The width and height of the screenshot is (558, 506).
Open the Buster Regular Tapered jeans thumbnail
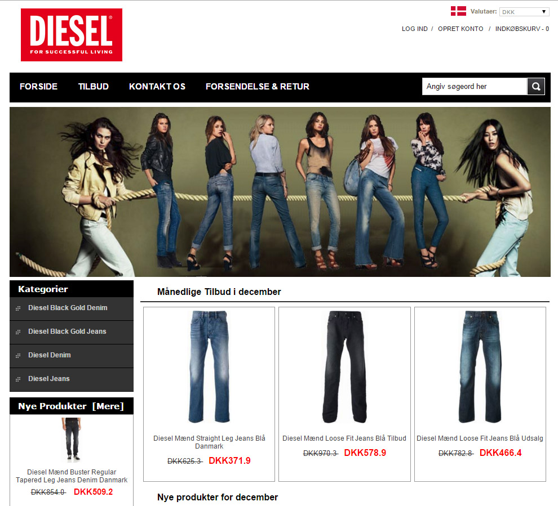(x=72, y=440)
